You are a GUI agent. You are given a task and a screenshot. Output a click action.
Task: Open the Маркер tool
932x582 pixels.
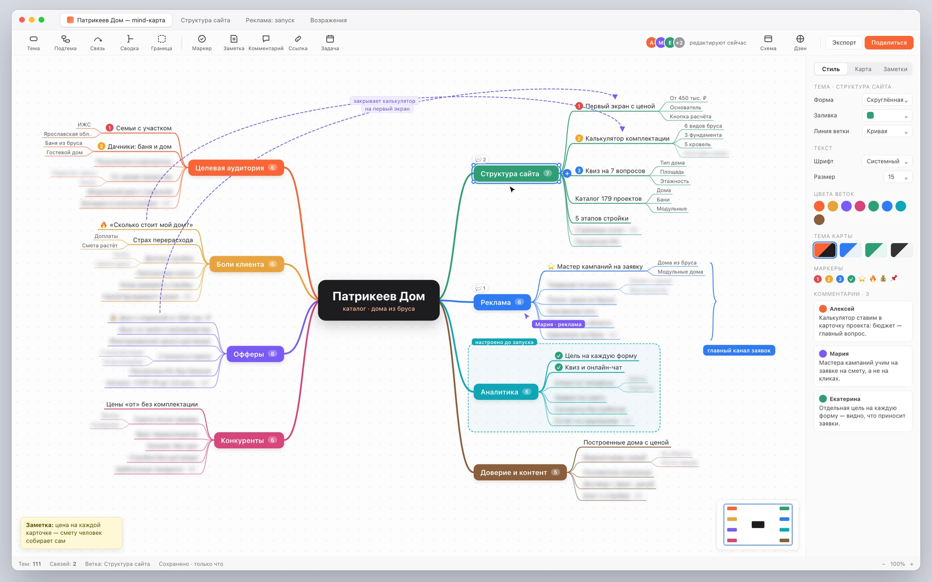coord(202,43)
